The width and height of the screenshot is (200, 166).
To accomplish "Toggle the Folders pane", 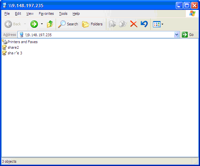I will coord(92,24).
